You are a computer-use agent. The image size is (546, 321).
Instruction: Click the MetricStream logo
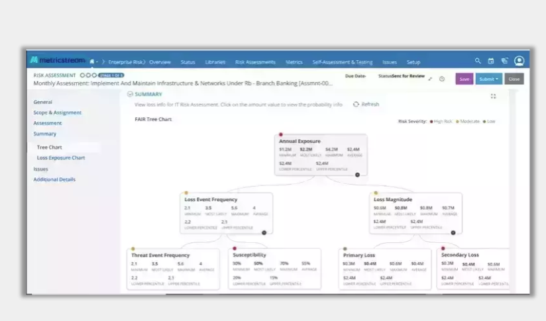[58, 60]
